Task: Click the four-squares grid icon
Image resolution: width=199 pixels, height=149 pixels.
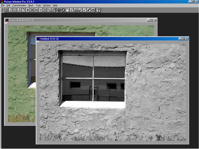Action: tap(15, 10)
